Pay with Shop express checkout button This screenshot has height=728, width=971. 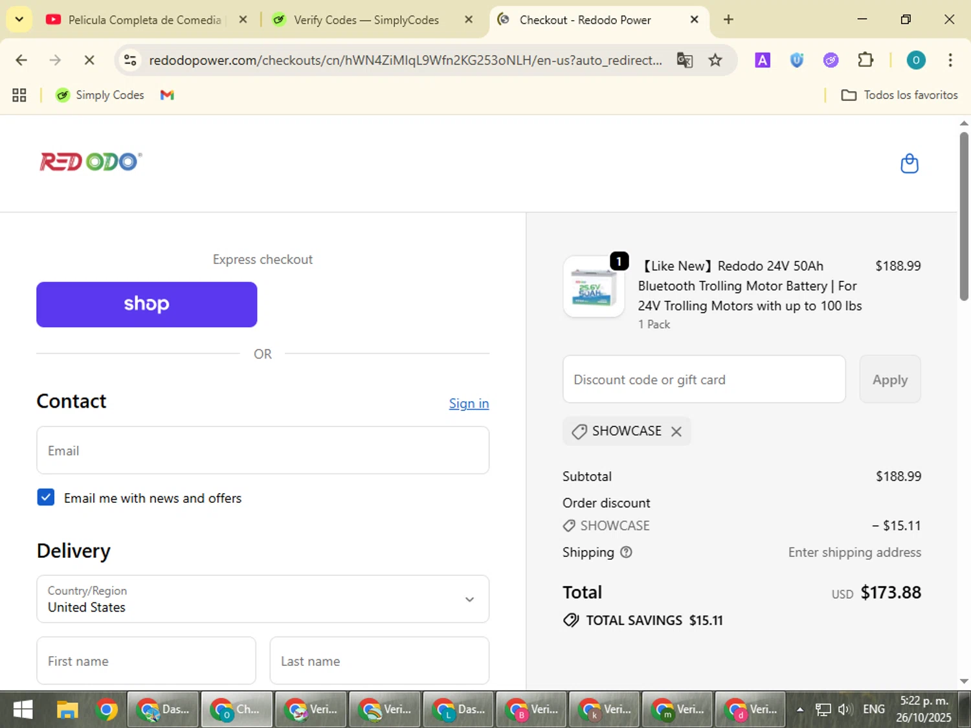coord(147,304)
